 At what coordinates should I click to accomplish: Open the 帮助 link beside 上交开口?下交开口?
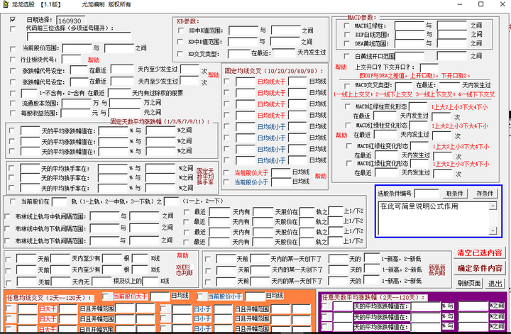[x=341, y=67]
